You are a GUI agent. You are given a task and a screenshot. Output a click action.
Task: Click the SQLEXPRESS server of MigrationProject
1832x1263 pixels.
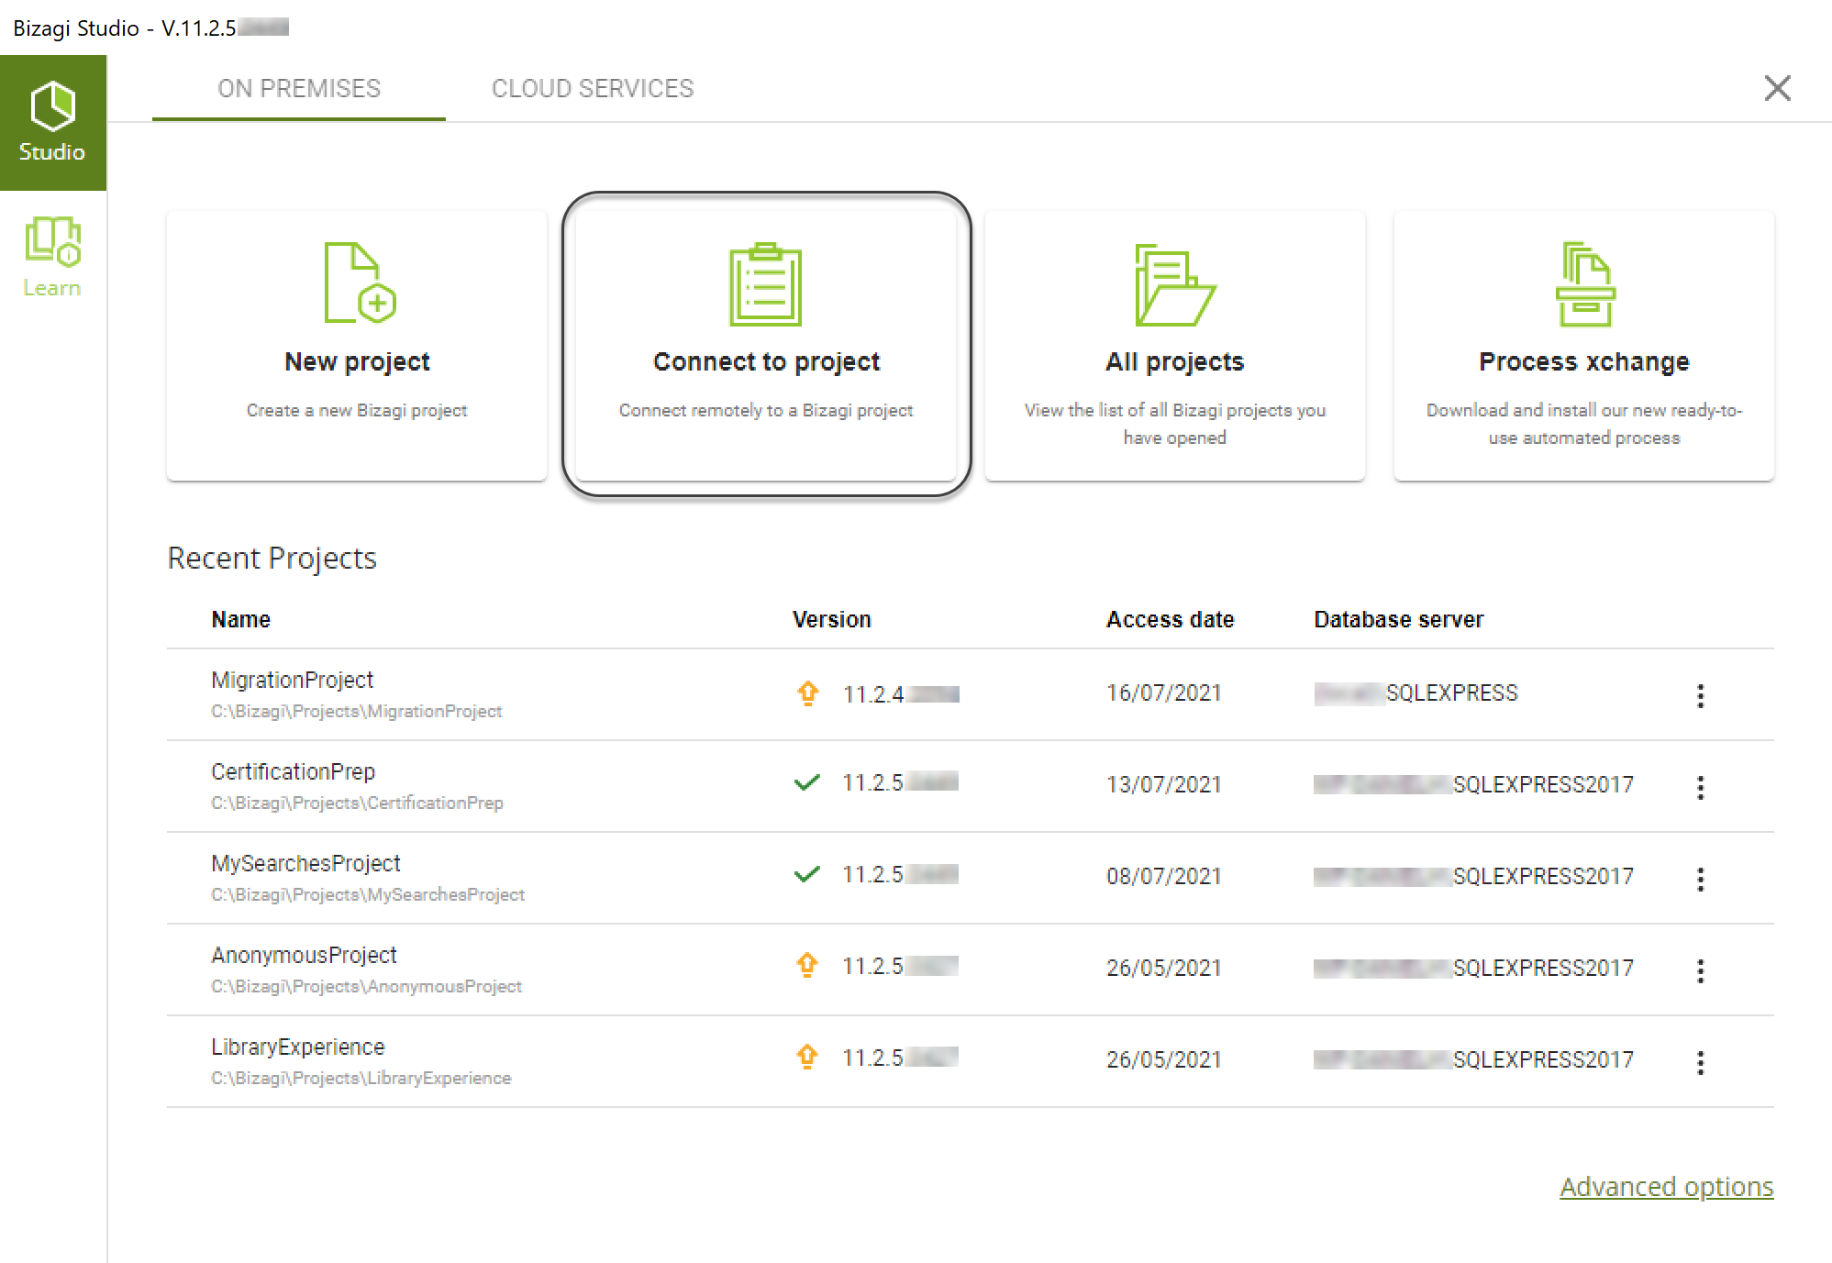click(1416, 692)
